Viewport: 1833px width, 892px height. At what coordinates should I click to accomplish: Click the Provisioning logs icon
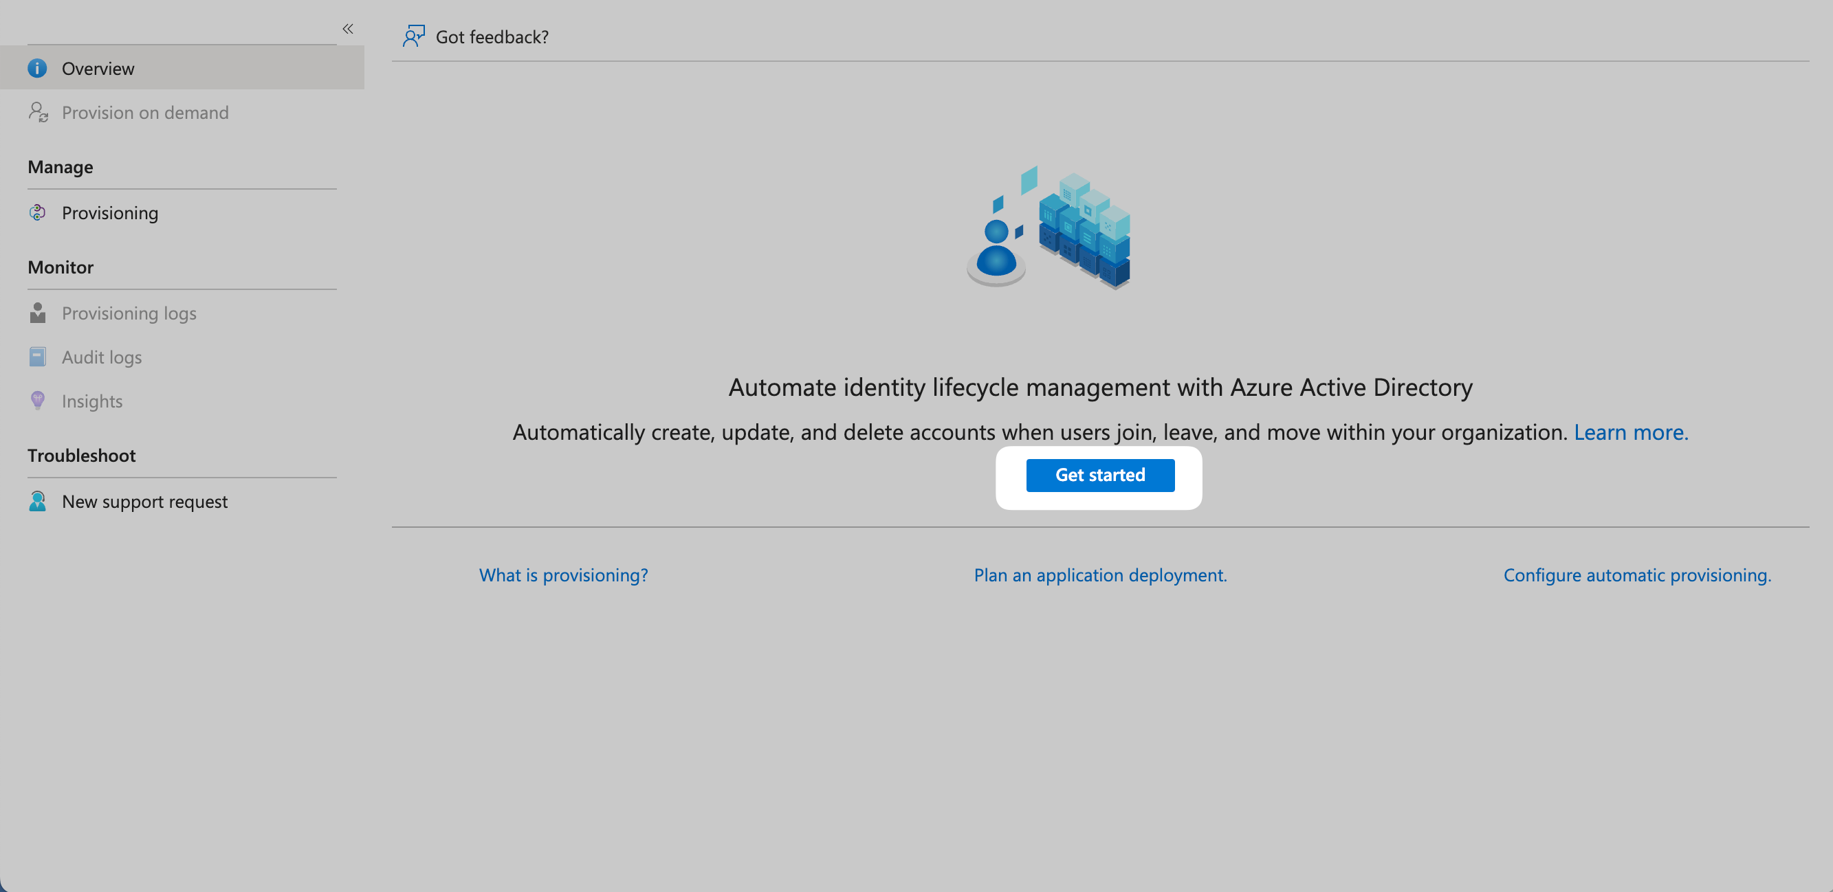point(38,313)
